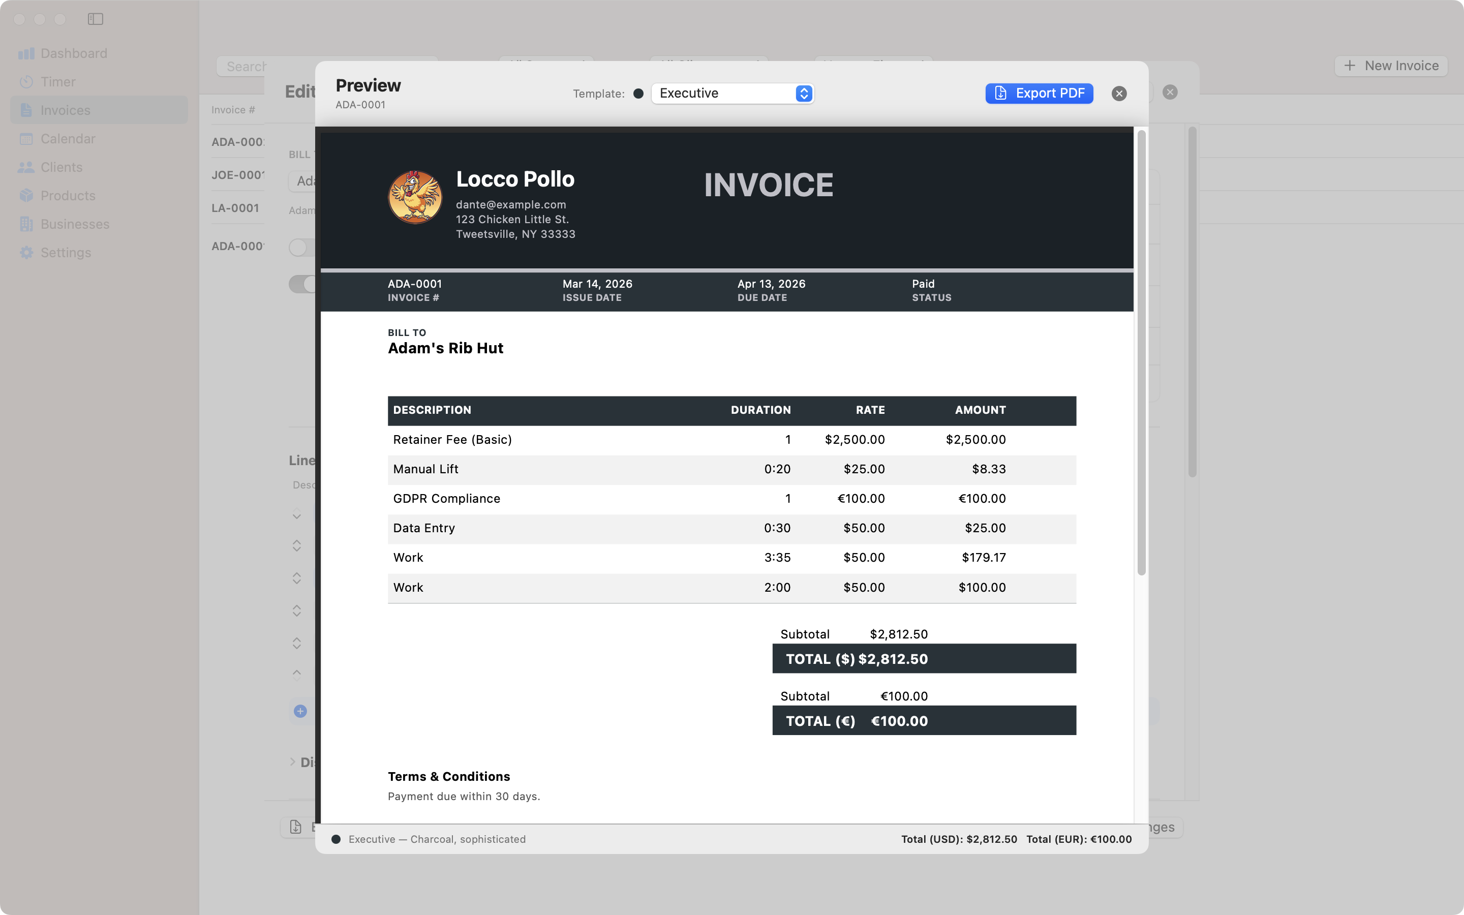Screen dimensions: 1464x915
Task: Click the export document icon in Edit window footer
Action: click(x=296, y=827)
